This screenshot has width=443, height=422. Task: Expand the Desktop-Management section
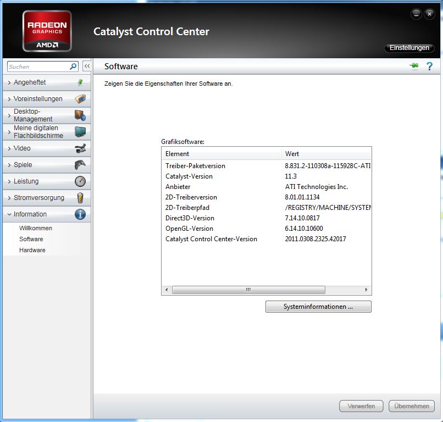pos(47,115)
